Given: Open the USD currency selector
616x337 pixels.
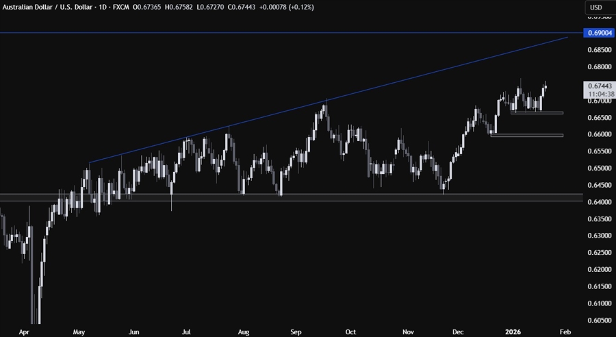Looking at the screenshot, I should coord(599,8).
